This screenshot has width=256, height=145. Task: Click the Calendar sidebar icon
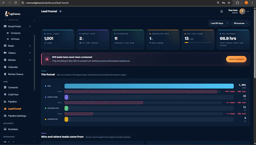5,67
